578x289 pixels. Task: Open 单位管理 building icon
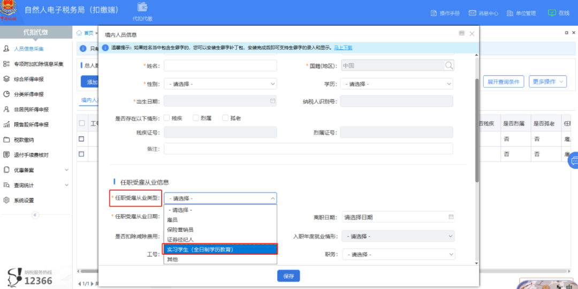point(510,13)
